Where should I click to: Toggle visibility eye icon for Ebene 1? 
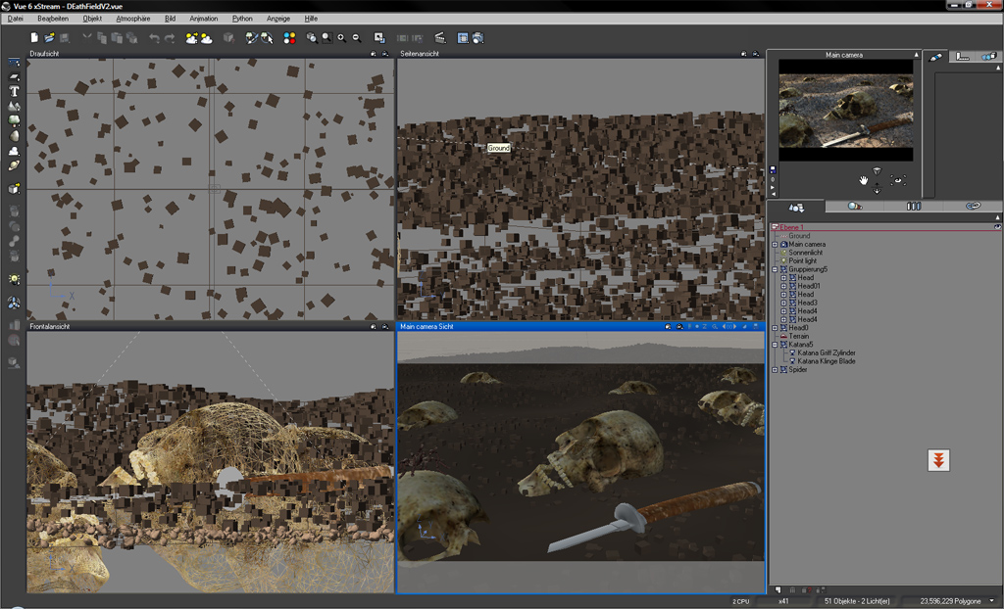pyautogui.click(x=997, y=227)
